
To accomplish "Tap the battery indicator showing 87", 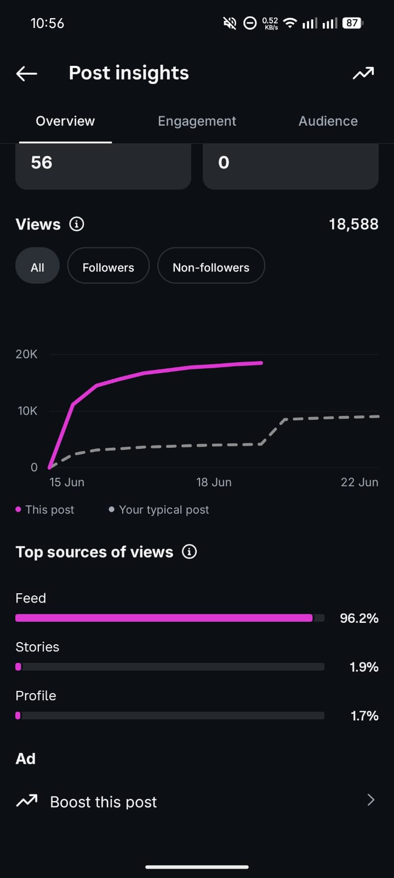I will click(x=352, y=23).
